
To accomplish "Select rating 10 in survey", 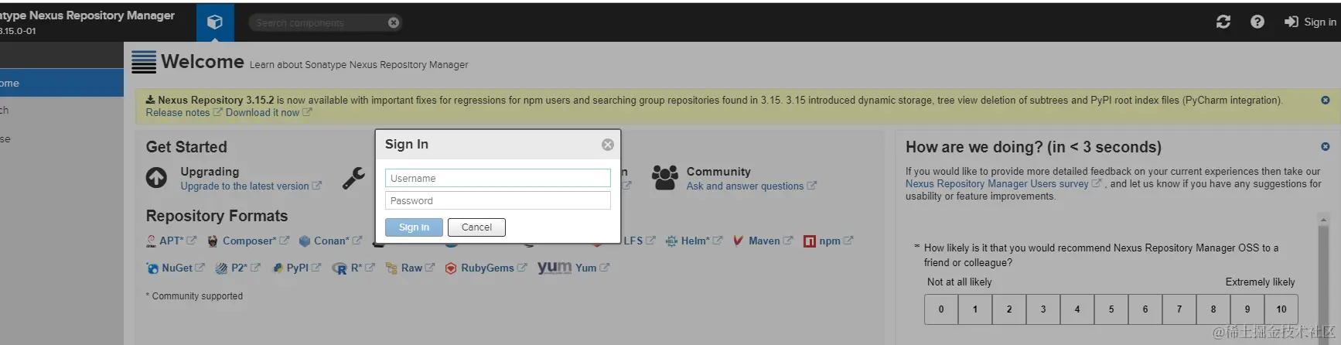I will tap(1281, 309).
